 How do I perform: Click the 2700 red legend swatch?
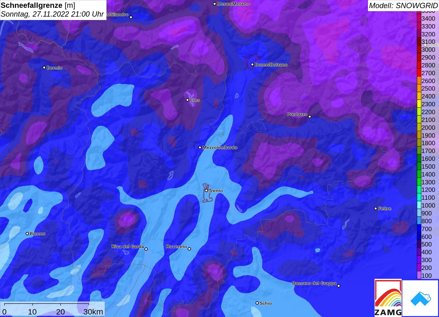(419, 73)
